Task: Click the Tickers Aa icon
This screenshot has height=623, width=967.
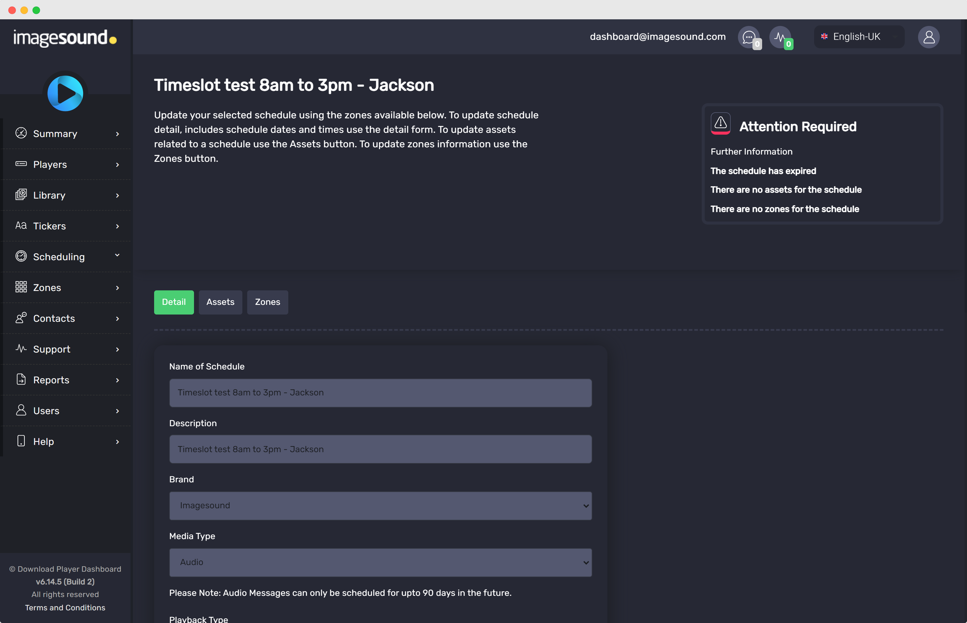Action: (x=21, y=225)
